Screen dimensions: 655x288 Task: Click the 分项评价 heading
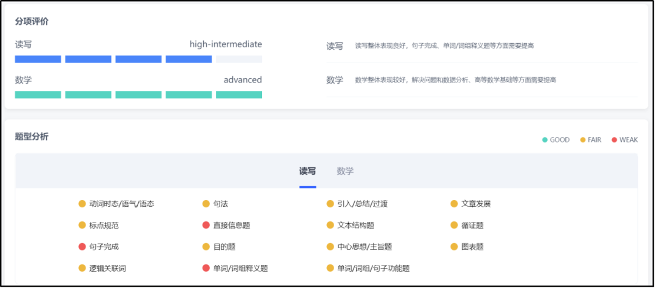(x=32, y=22)
